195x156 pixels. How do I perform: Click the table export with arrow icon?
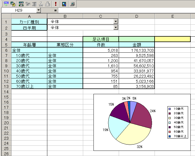click(13, 4)
